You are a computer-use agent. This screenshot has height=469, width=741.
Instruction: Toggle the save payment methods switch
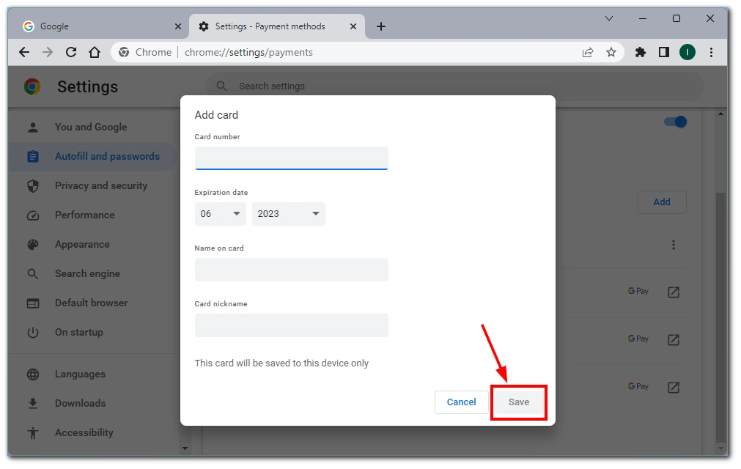pyautogui.click(x=675, y=122)
